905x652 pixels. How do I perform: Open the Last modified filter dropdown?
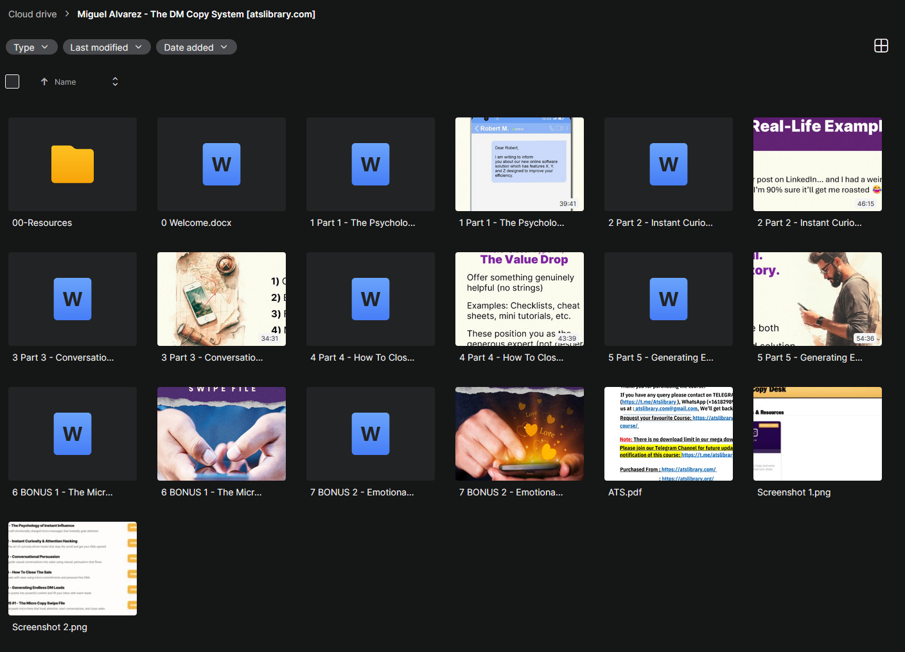(107, 47)
